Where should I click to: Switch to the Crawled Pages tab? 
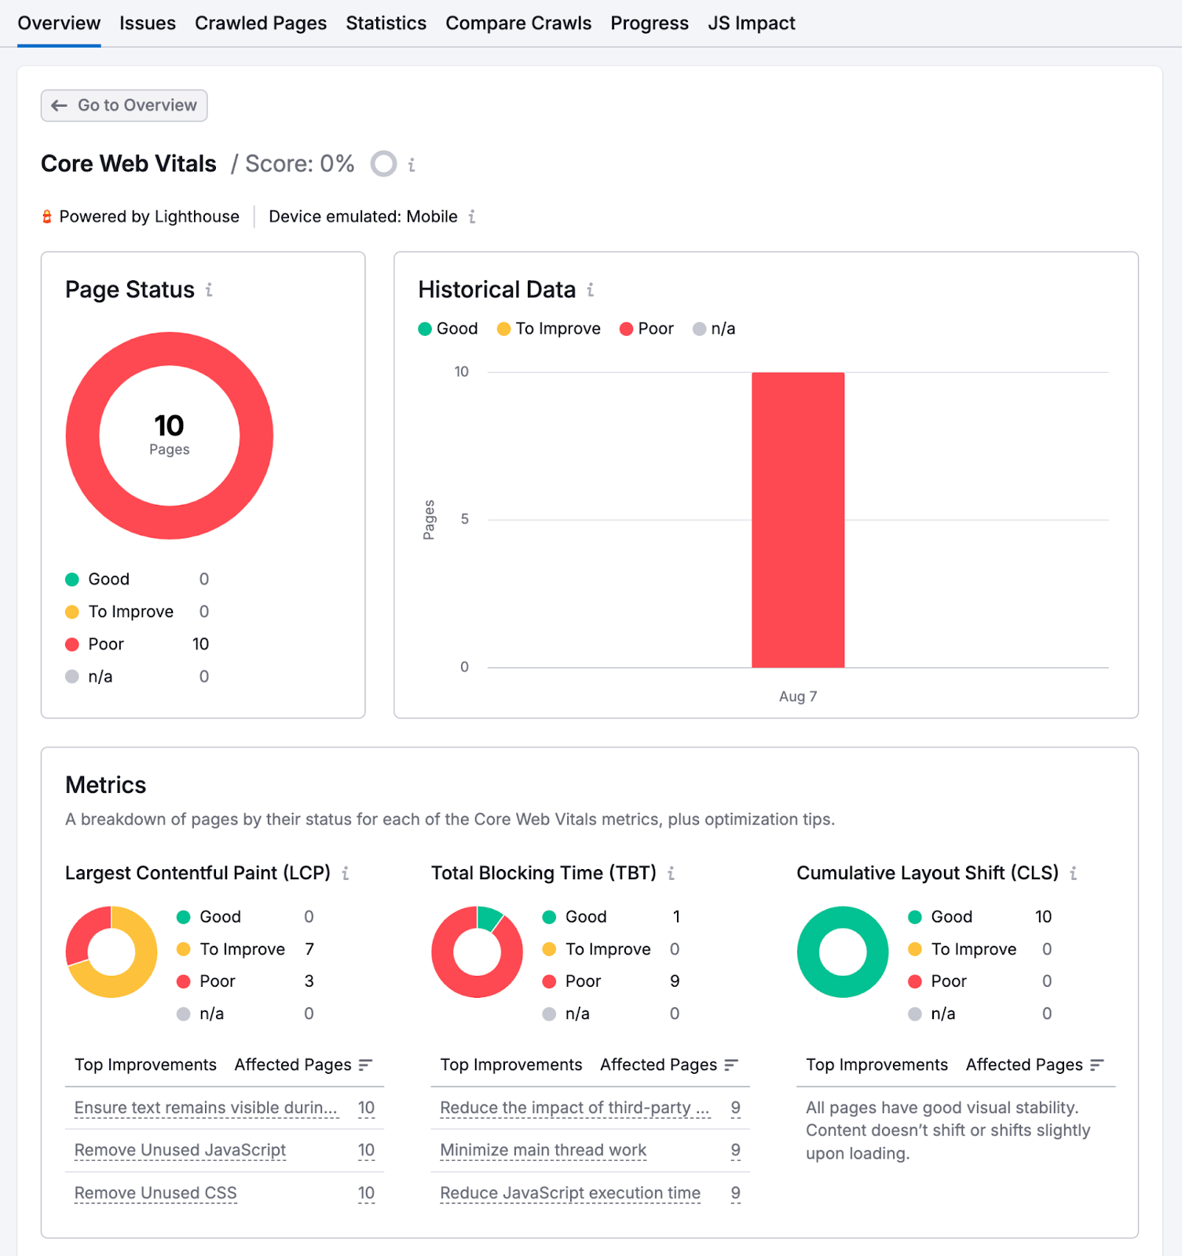tap(261, 24)
